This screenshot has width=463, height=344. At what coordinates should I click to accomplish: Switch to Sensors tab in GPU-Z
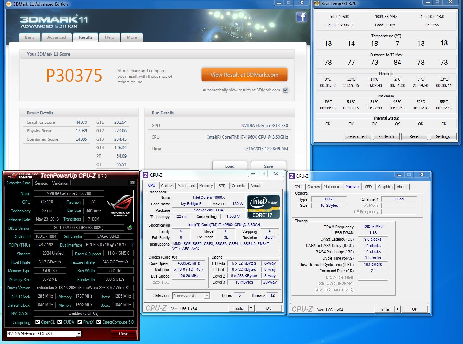click(41, 183)
